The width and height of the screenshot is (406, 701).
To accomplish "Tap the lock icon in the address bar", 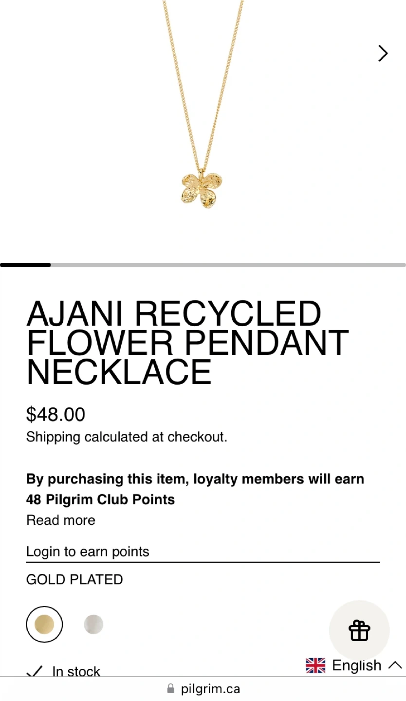I will click(170, 689).
